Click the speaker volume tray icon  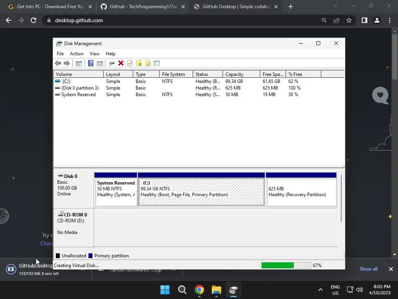tap(360, 290)
